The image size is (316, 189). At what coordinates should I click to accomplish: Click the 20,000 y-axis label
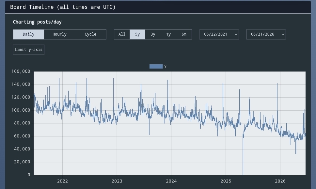tap(22, 162)
